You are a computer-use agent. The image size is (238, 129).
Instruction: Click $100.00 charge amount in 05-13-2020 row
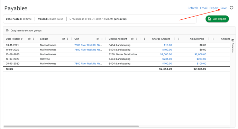pyautogui.click(x=167, y=64)
